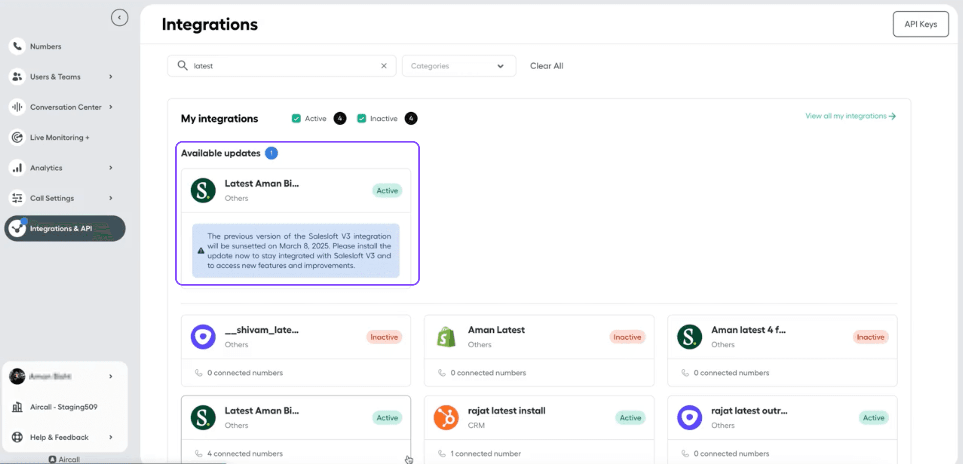Screen dimensions: 963x464
Task: Click the HubSpot icon on rajat latest install
Action: tap(446, 418)
